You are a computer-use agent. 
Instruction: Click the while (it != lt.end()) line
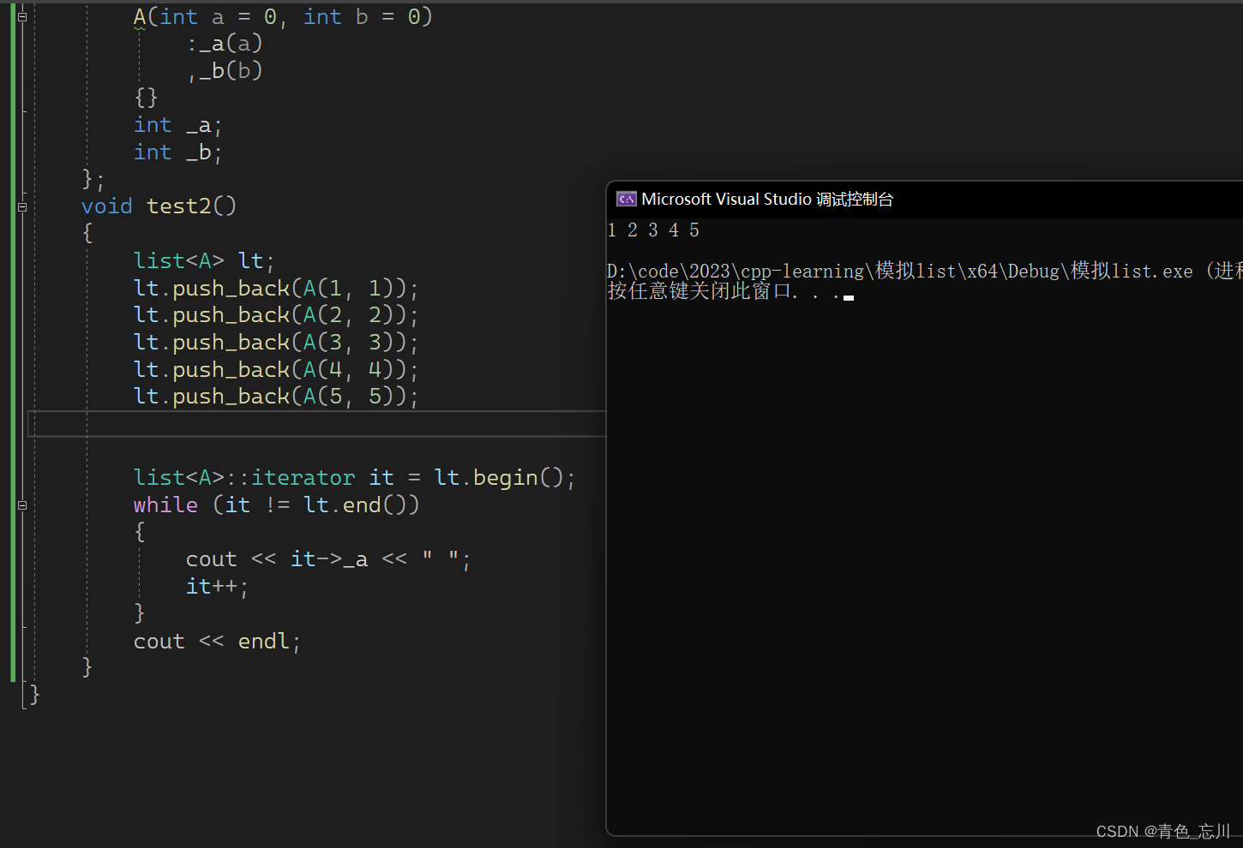[x=276, y=505]
